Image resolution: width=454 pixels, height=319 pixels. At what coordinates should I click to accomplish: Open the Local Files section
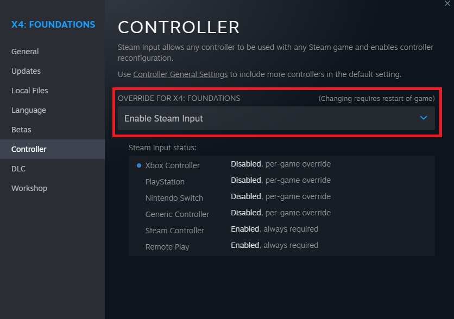[x=30, y=91]
